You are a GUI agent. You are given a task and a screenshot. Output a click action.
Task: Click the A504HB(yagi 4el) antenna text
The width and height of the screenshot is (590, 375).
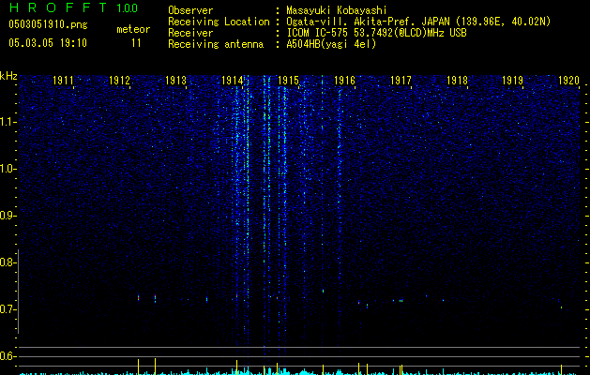pos(331,44)
